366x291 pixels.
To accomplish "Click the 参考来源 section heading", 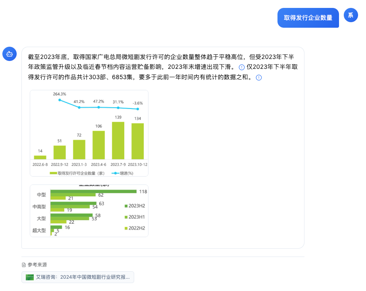I will point(37,265).
